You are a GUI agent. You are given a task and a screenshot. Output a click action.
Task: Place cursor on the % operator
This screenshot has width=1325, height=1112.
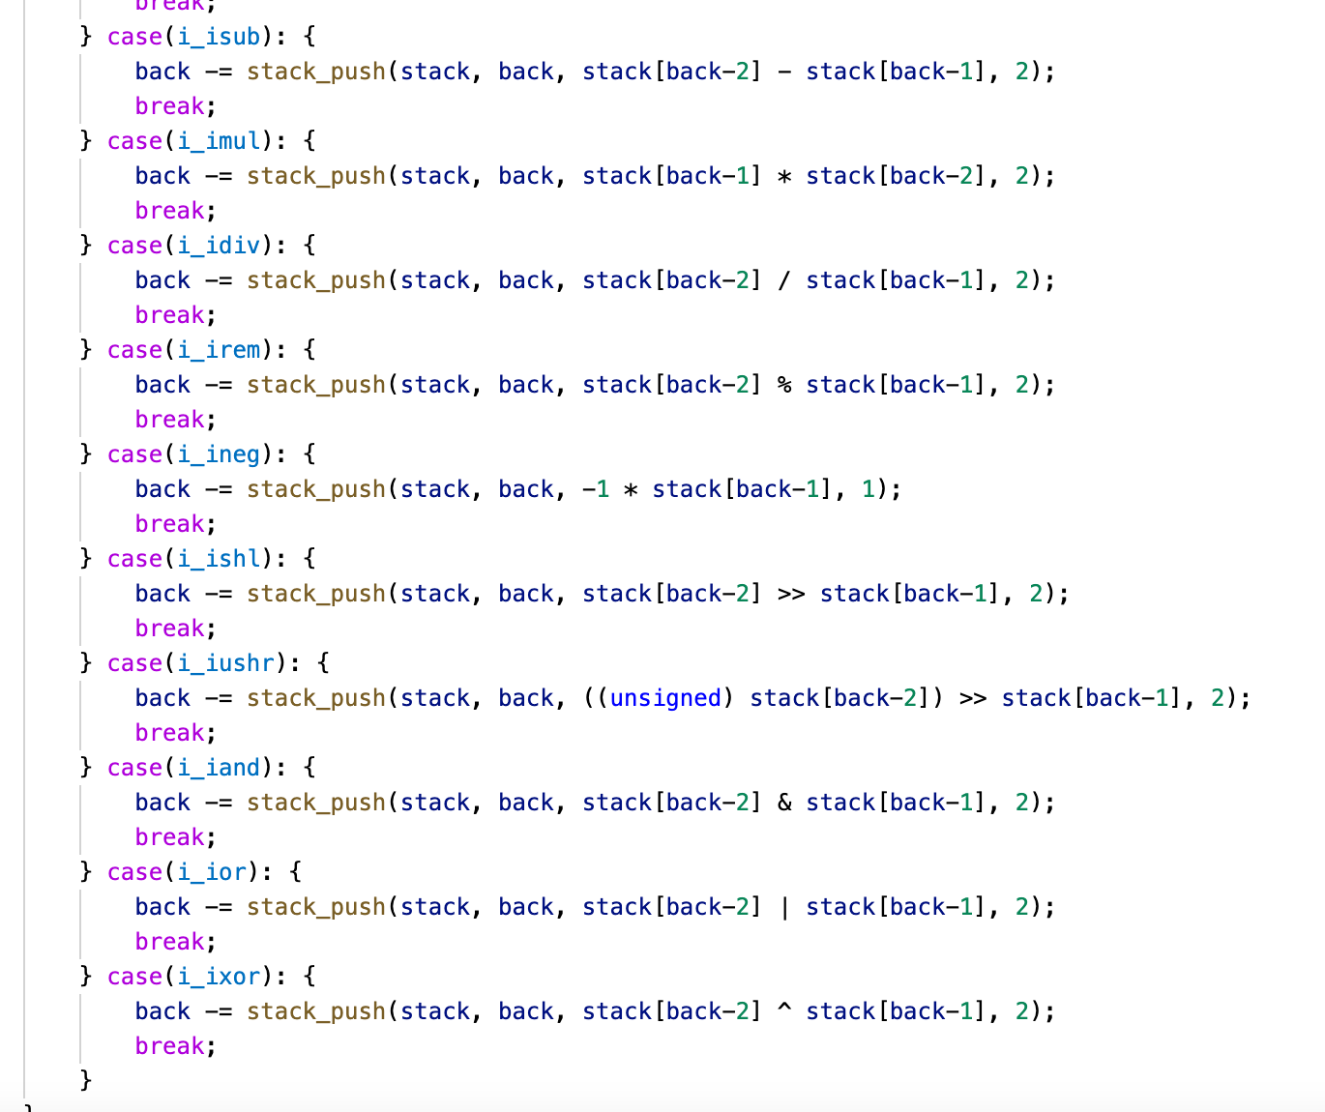[784, 385]
